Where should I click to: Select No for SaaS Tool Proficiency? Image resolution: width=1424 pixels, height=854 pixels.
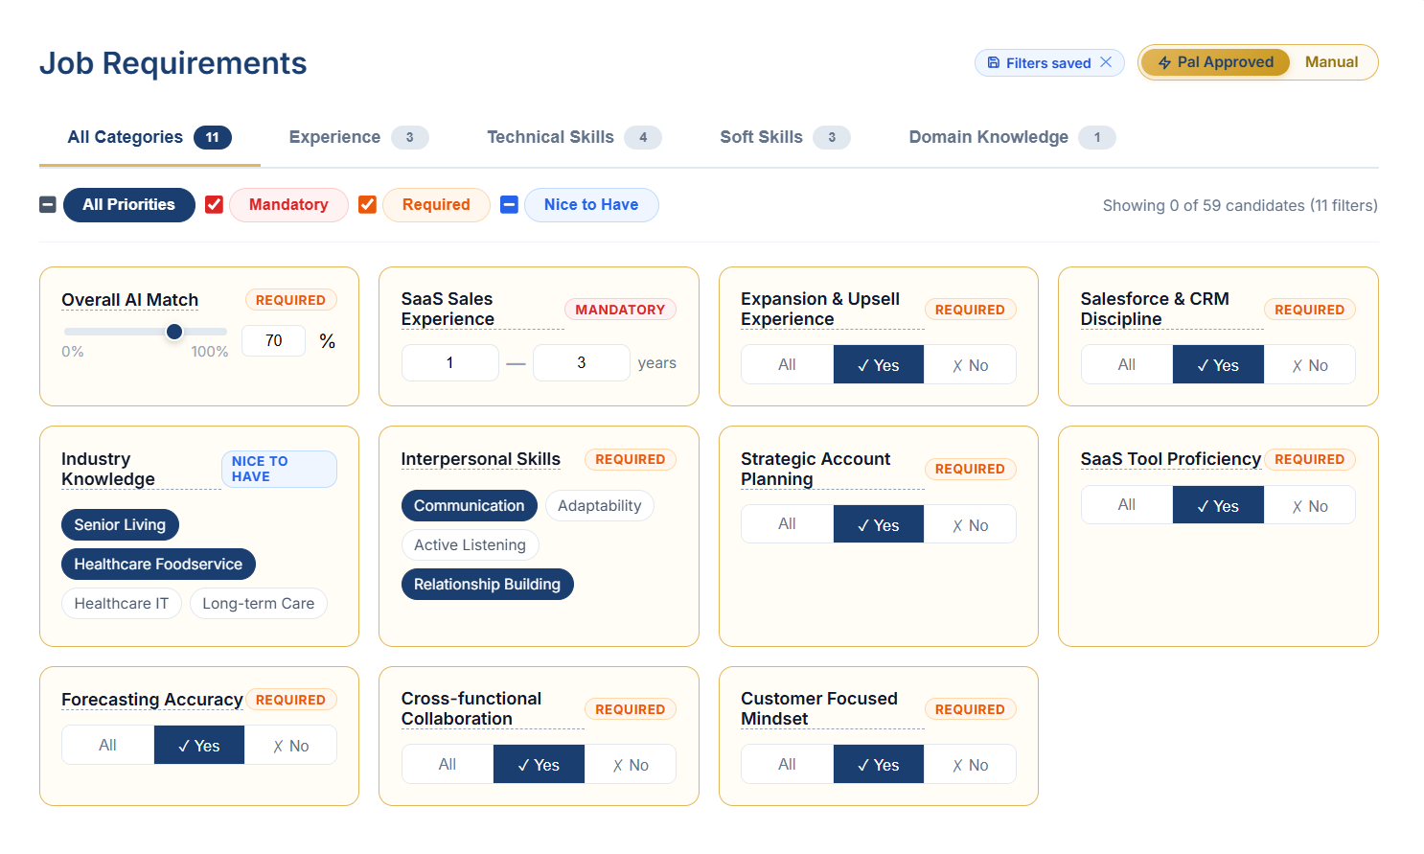coord(1310,505)
